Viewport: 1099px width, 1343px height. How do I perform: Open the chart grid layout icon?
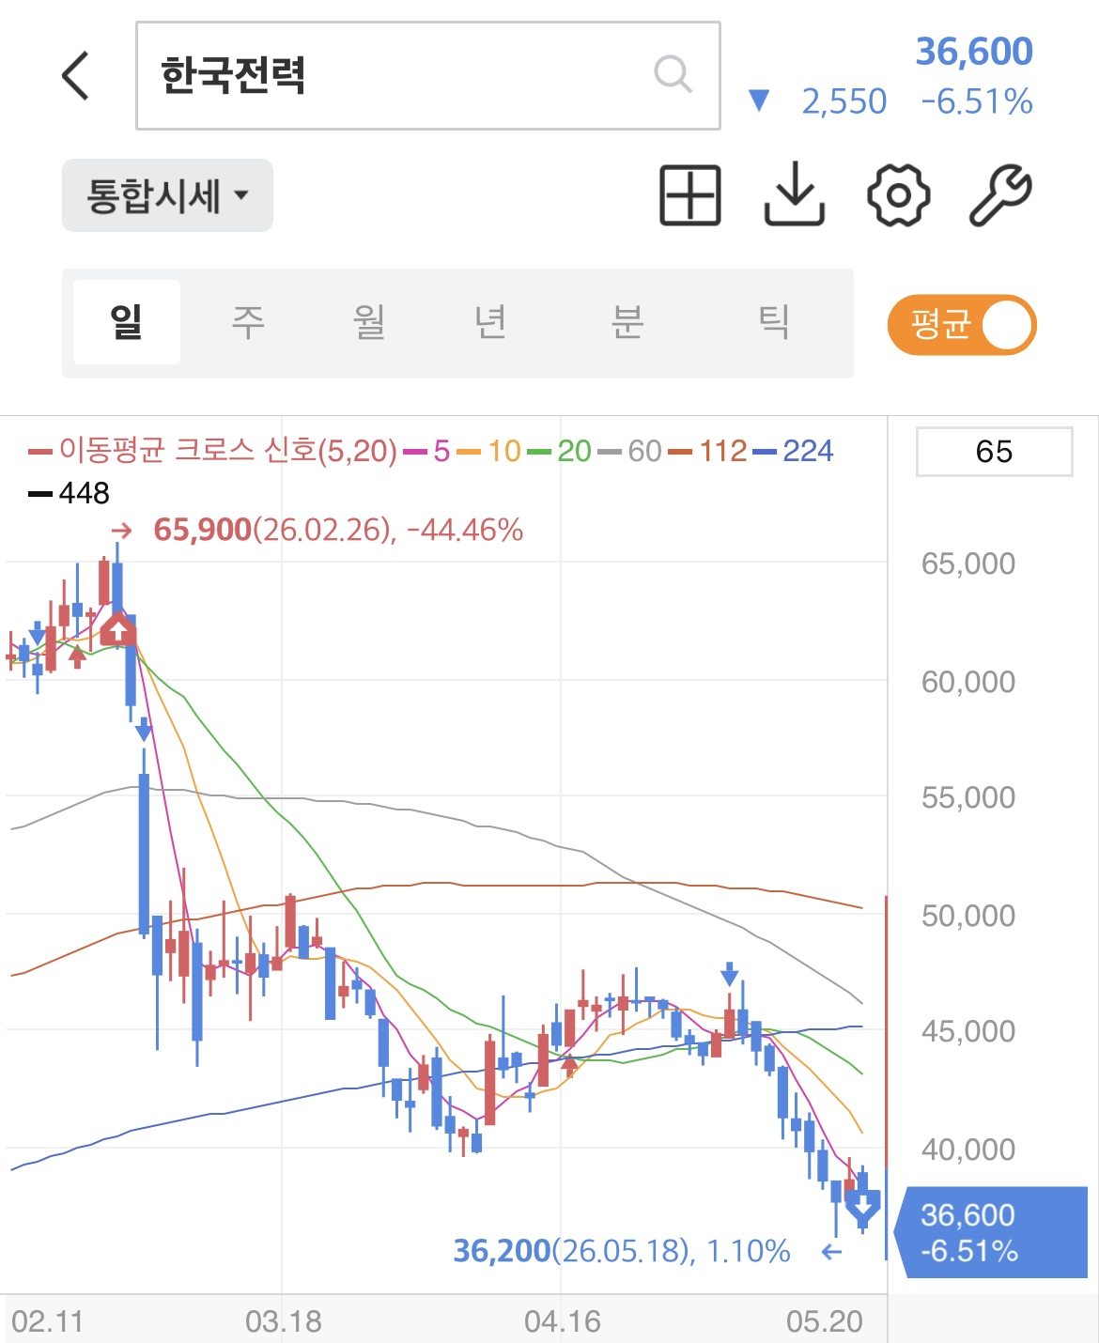point(690,195)
